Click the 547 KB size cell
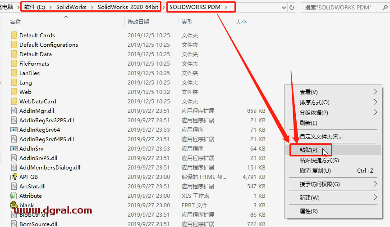 click(x=256, y=186)
